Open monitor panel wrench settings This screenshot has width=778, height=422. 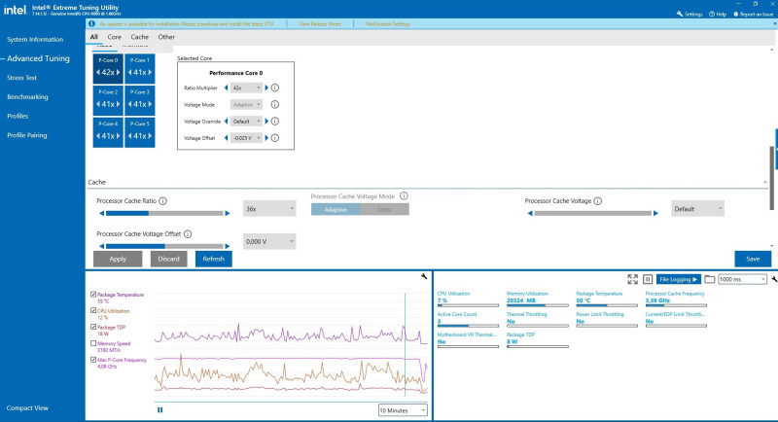(x=774, y=279)
